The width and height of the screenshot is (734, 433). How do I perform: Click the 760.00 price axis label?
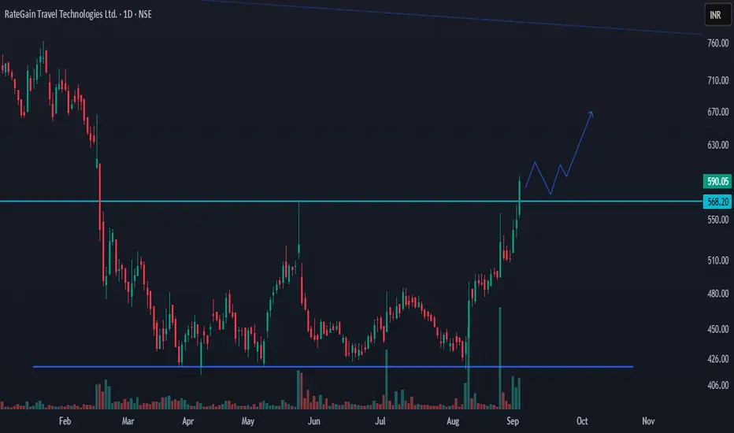pyautogui.click(x=717, y=43)
